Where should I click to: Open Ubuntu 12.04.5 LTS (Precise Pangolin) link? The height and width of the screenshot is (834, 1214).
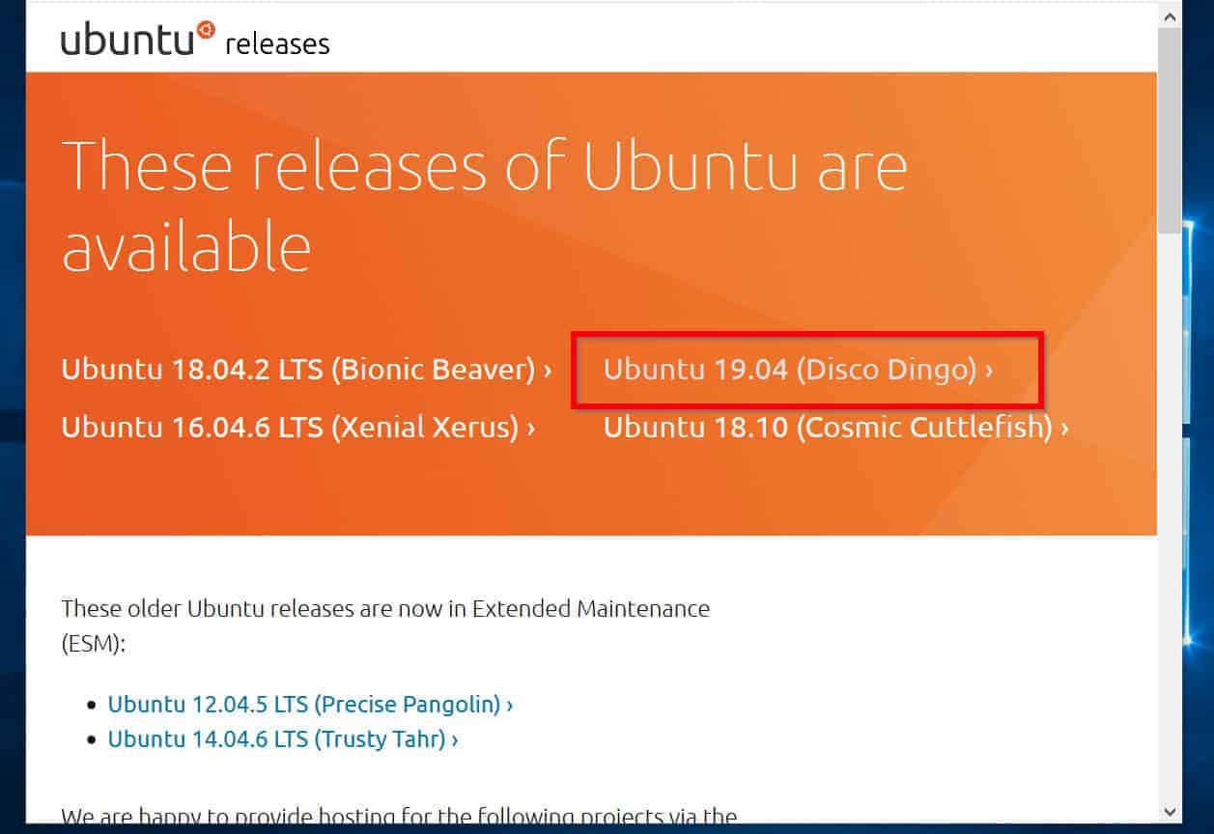point(310,705)
